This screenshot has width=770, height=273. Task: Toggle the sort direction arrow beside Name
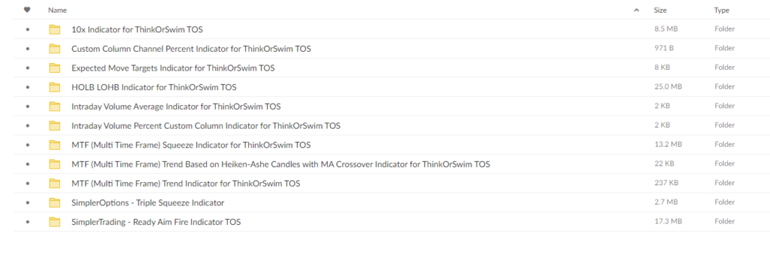pyautogui.click(x=636, y=10)
